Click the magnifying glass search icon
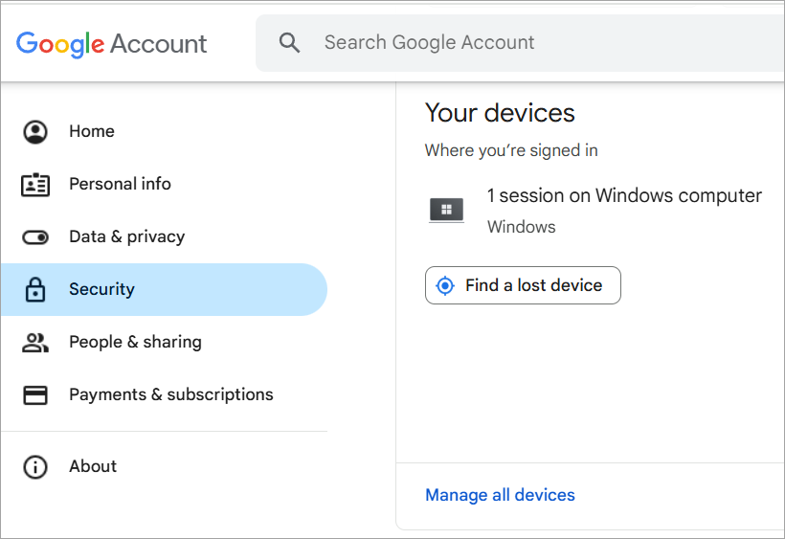785x539 pixels. click(x=289, y=43)
